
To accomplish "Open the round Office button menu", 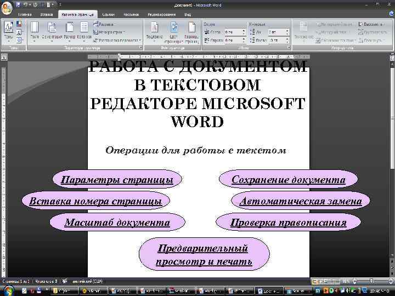I will [7, 7].
